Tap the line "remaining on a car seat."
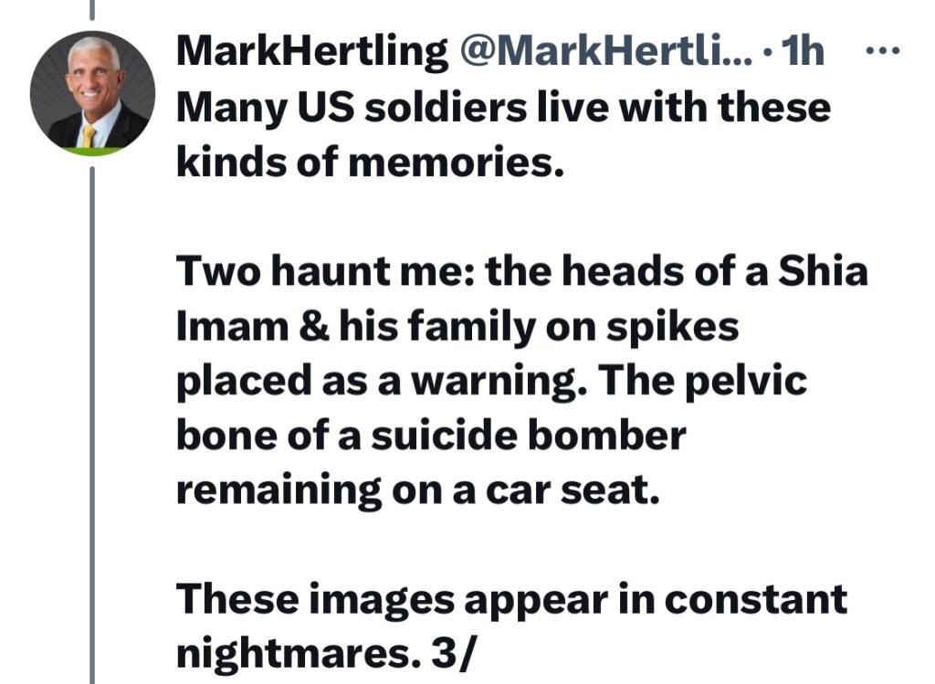 418,489
